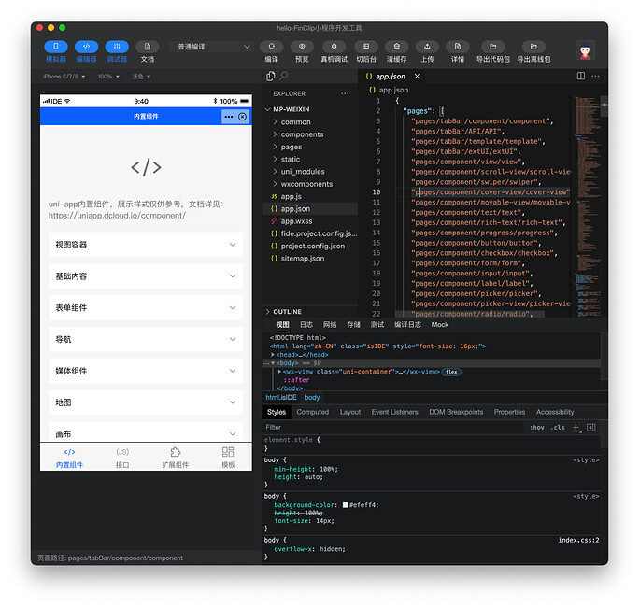Expand the 地图 section

point(146,402)
